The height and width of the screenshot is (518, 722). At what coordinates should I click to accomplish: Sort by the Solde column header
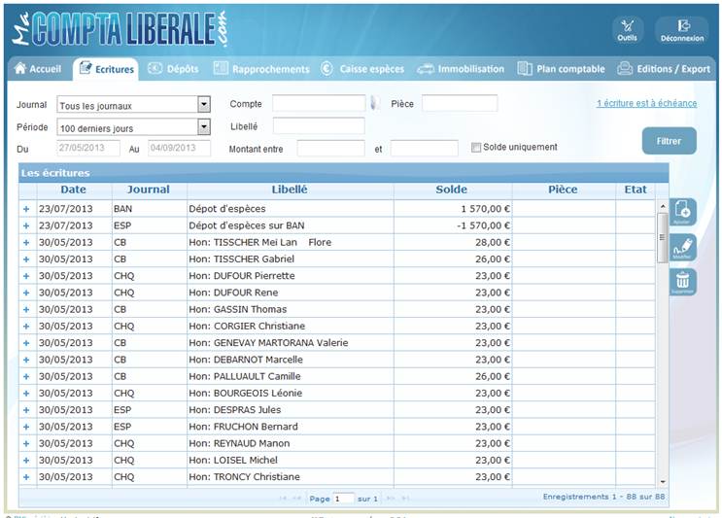[452, 190]
